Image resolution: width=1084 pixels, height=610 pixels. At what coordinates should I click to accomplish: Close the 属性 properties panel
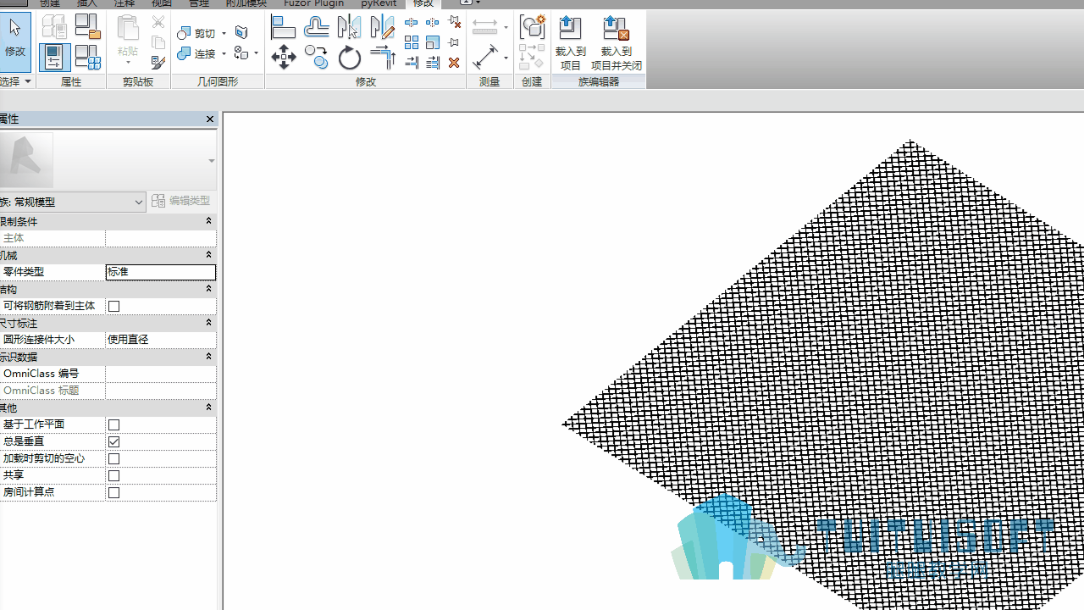[210, 119]
